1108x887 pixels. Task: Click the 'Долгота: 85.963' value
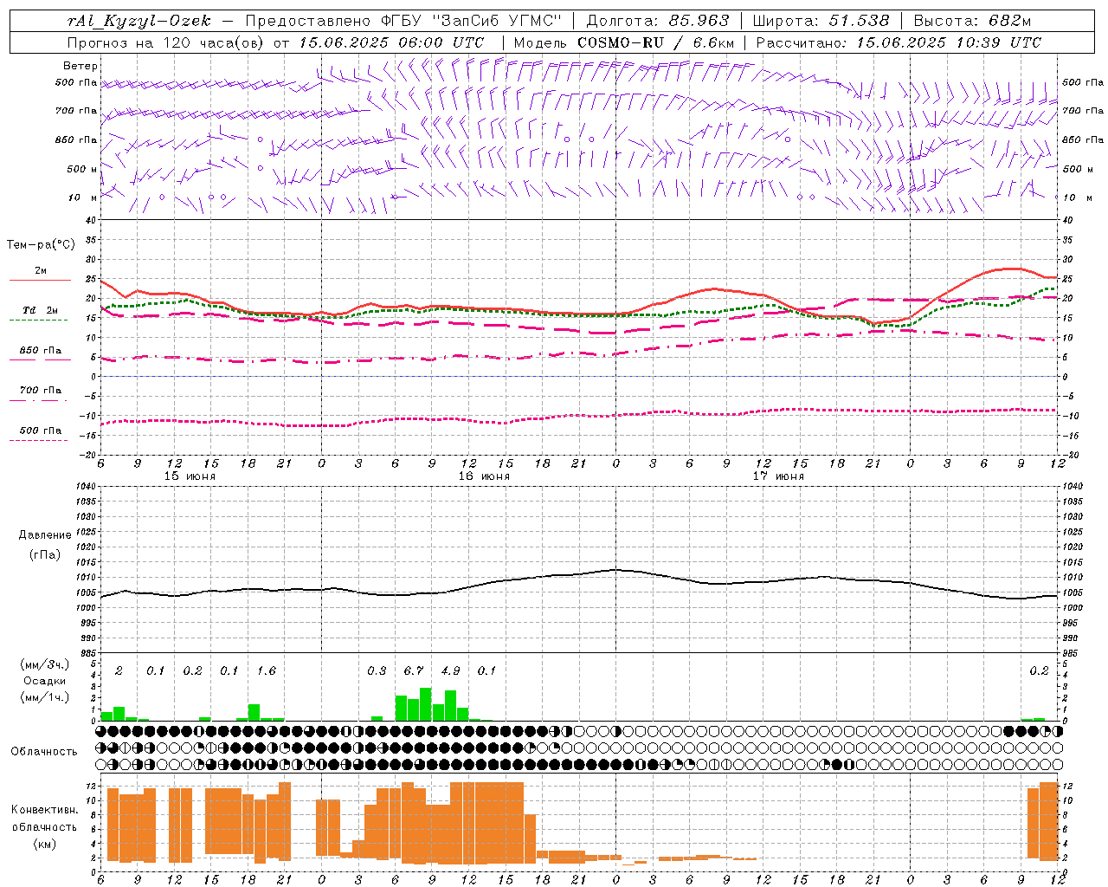[658, 21]
